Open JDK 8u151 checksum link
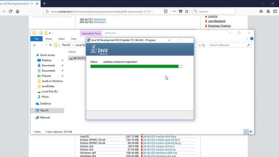Screen dimensions: 279x157 (x=100, y=19)
